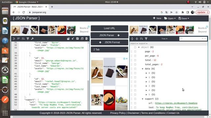This screenshot has height=118, width=211.
Task: Check the box next to object (6)
Action: point(135,47)
